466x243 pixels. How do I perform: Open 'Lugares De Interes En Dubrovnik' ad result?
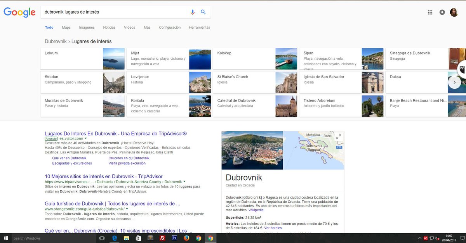116,134
